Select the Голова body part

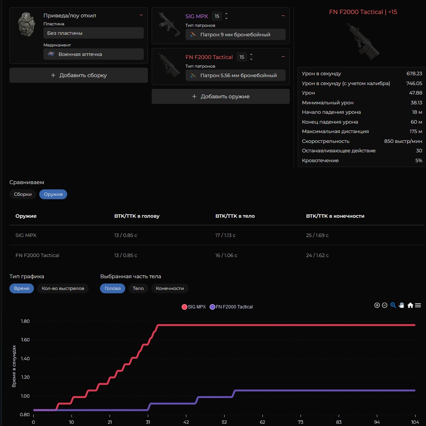(x=112, y=288)
